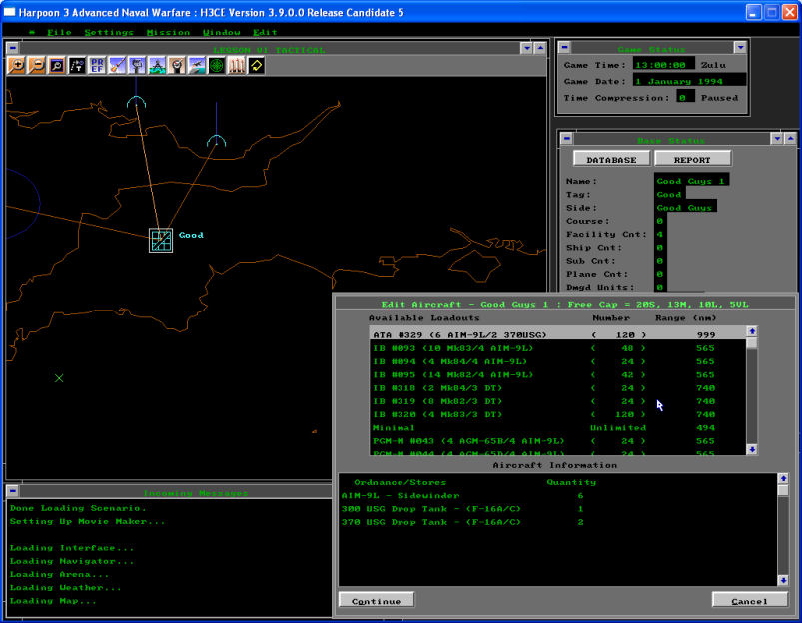
Task: Open Base Status window system menu box
Action: (566, 138)
